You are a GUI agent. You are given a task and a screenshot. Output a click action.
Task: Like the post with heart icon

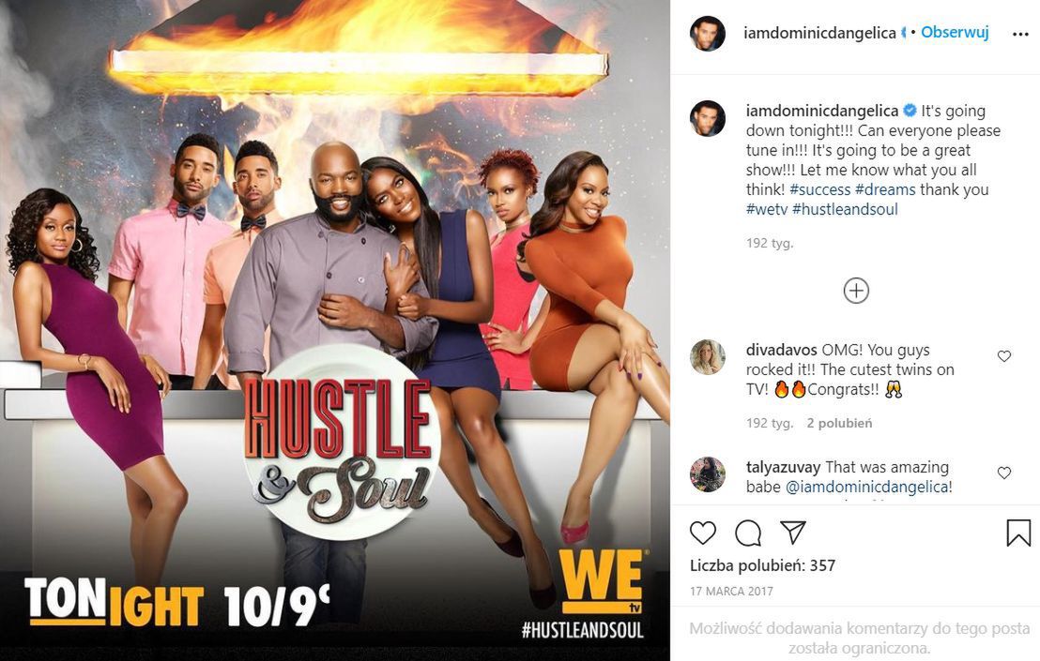(703, 533)
